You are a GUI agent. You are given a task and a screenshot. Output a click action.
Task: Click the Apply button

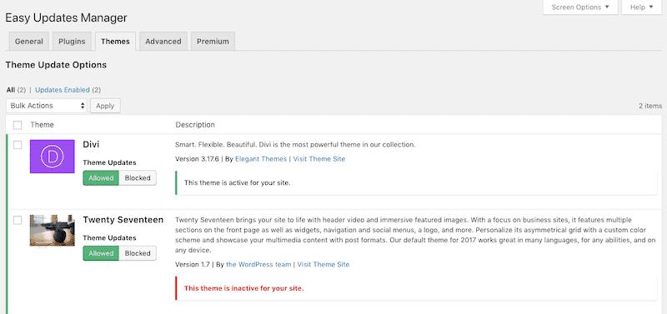tap(105, 106)
